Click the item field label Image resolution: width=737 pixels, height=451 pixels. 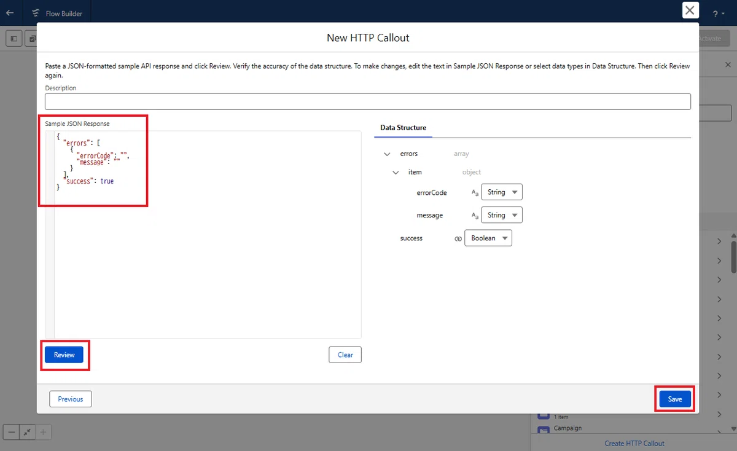[x=415, y=173]
